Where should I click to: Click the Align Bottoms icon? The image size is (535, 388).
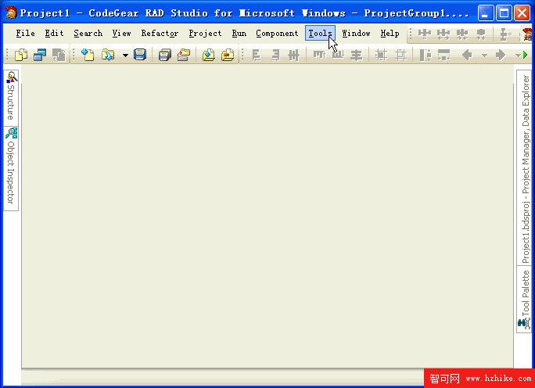338,55
